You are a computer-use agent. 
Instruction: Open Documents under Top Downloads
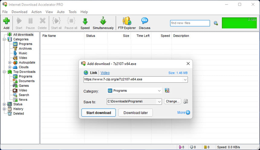27,81
